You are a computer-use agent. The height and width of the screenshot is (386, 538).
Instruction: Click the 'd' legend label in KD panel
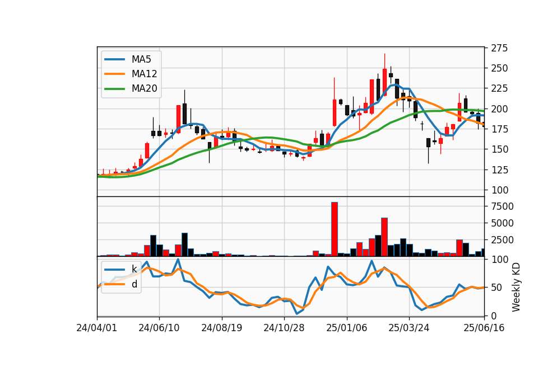tap(134, 284)
